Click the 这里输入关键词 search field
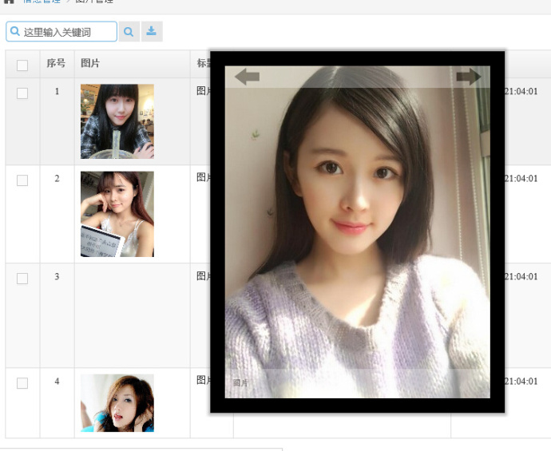This screenshot has height=451, width=551. pos(61,32)
